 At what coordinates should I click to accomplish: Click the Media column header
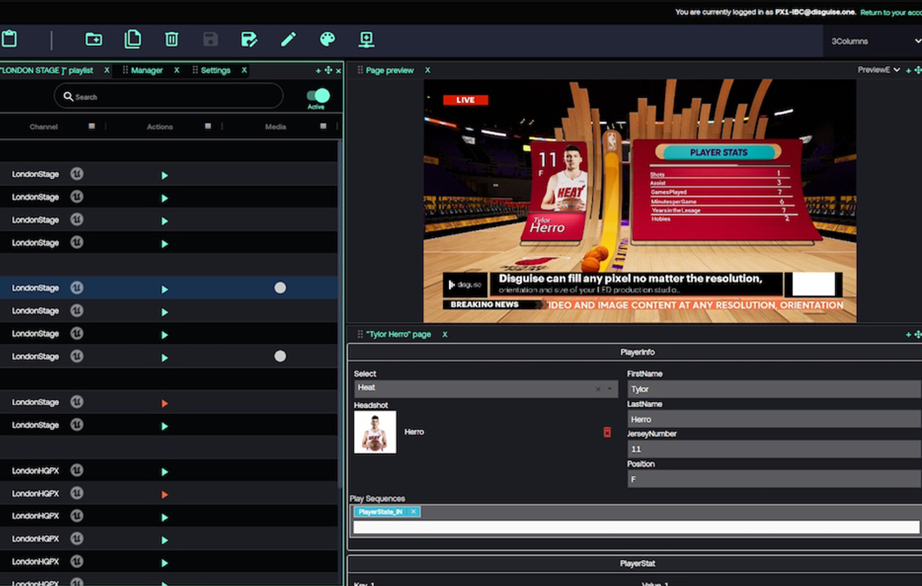pos(275,127)
